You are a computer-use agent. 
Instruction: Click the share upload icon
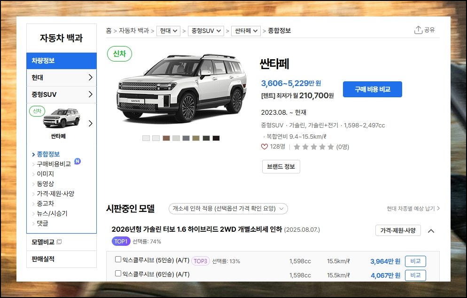click(x=418, y=30)
